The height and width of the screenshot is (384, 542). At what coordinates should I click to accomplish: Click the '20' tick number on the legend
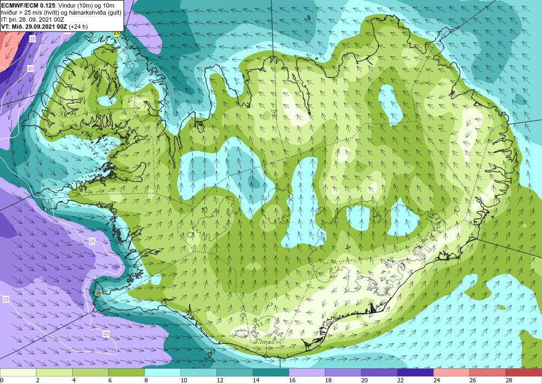364,380
